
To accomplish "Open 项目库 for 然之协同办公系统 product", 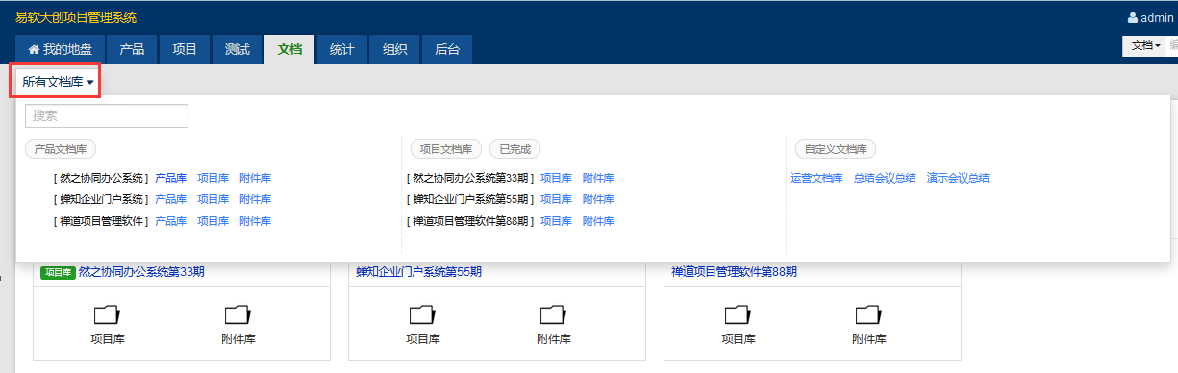I will 213,178.
